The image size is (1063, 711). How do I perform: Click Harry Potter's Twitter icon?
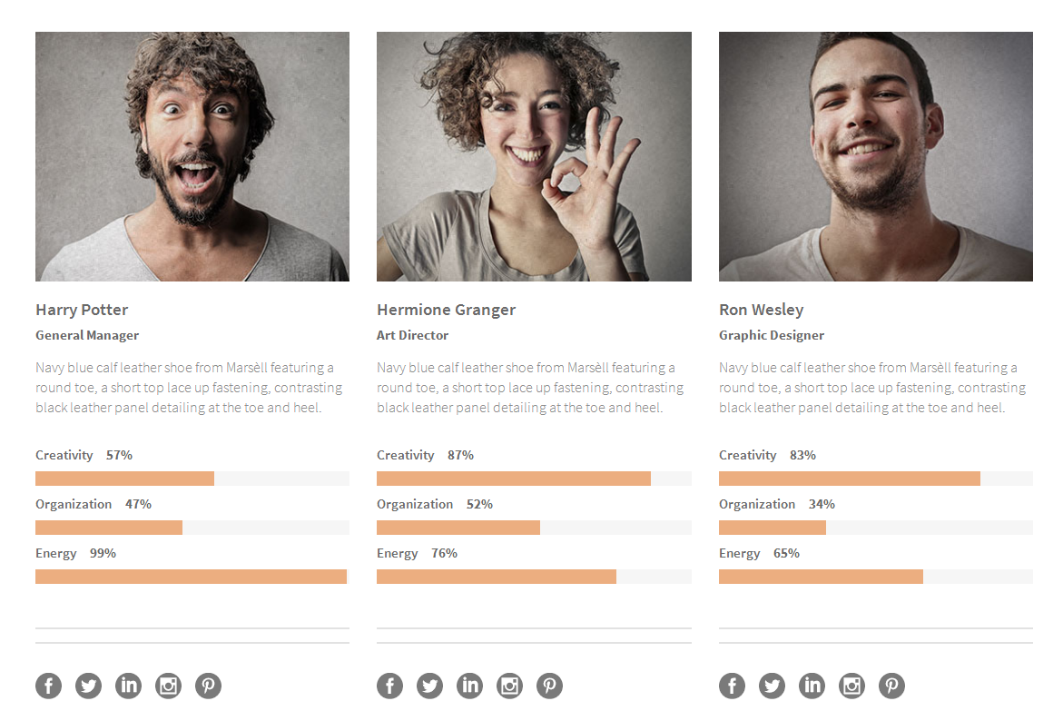(88, 686)
